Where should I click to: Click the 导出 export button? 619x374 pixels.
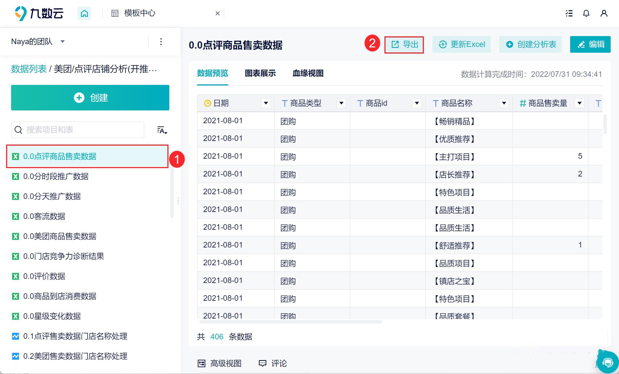click(x=404, y=44)
